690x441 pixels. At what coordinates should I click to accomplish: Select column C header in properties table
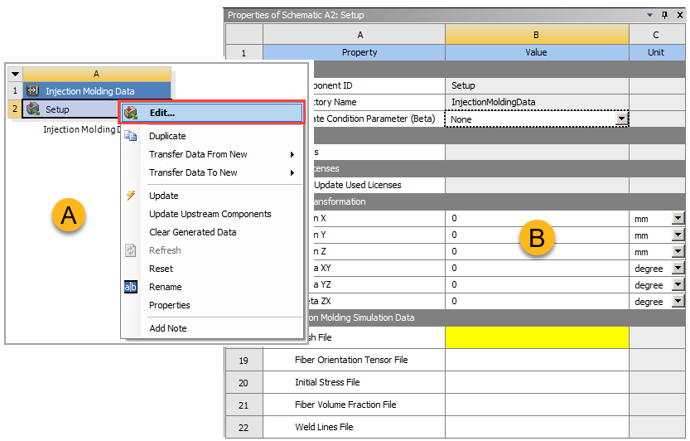657,35
